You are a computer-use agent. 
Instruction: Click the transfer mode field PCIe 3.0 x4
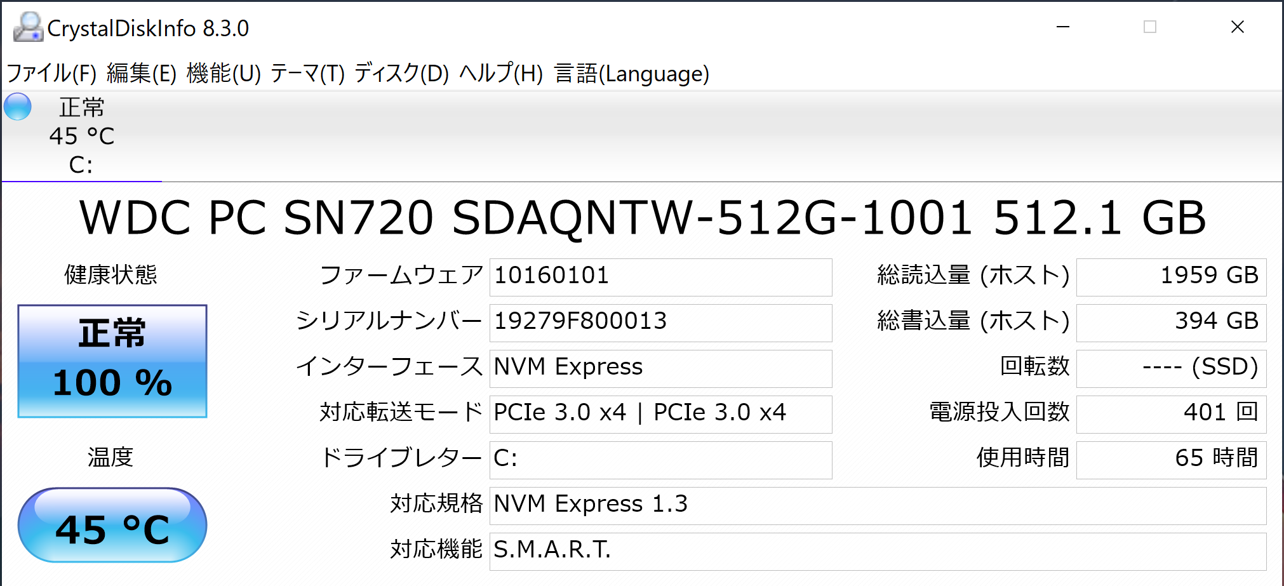(660, 414)
